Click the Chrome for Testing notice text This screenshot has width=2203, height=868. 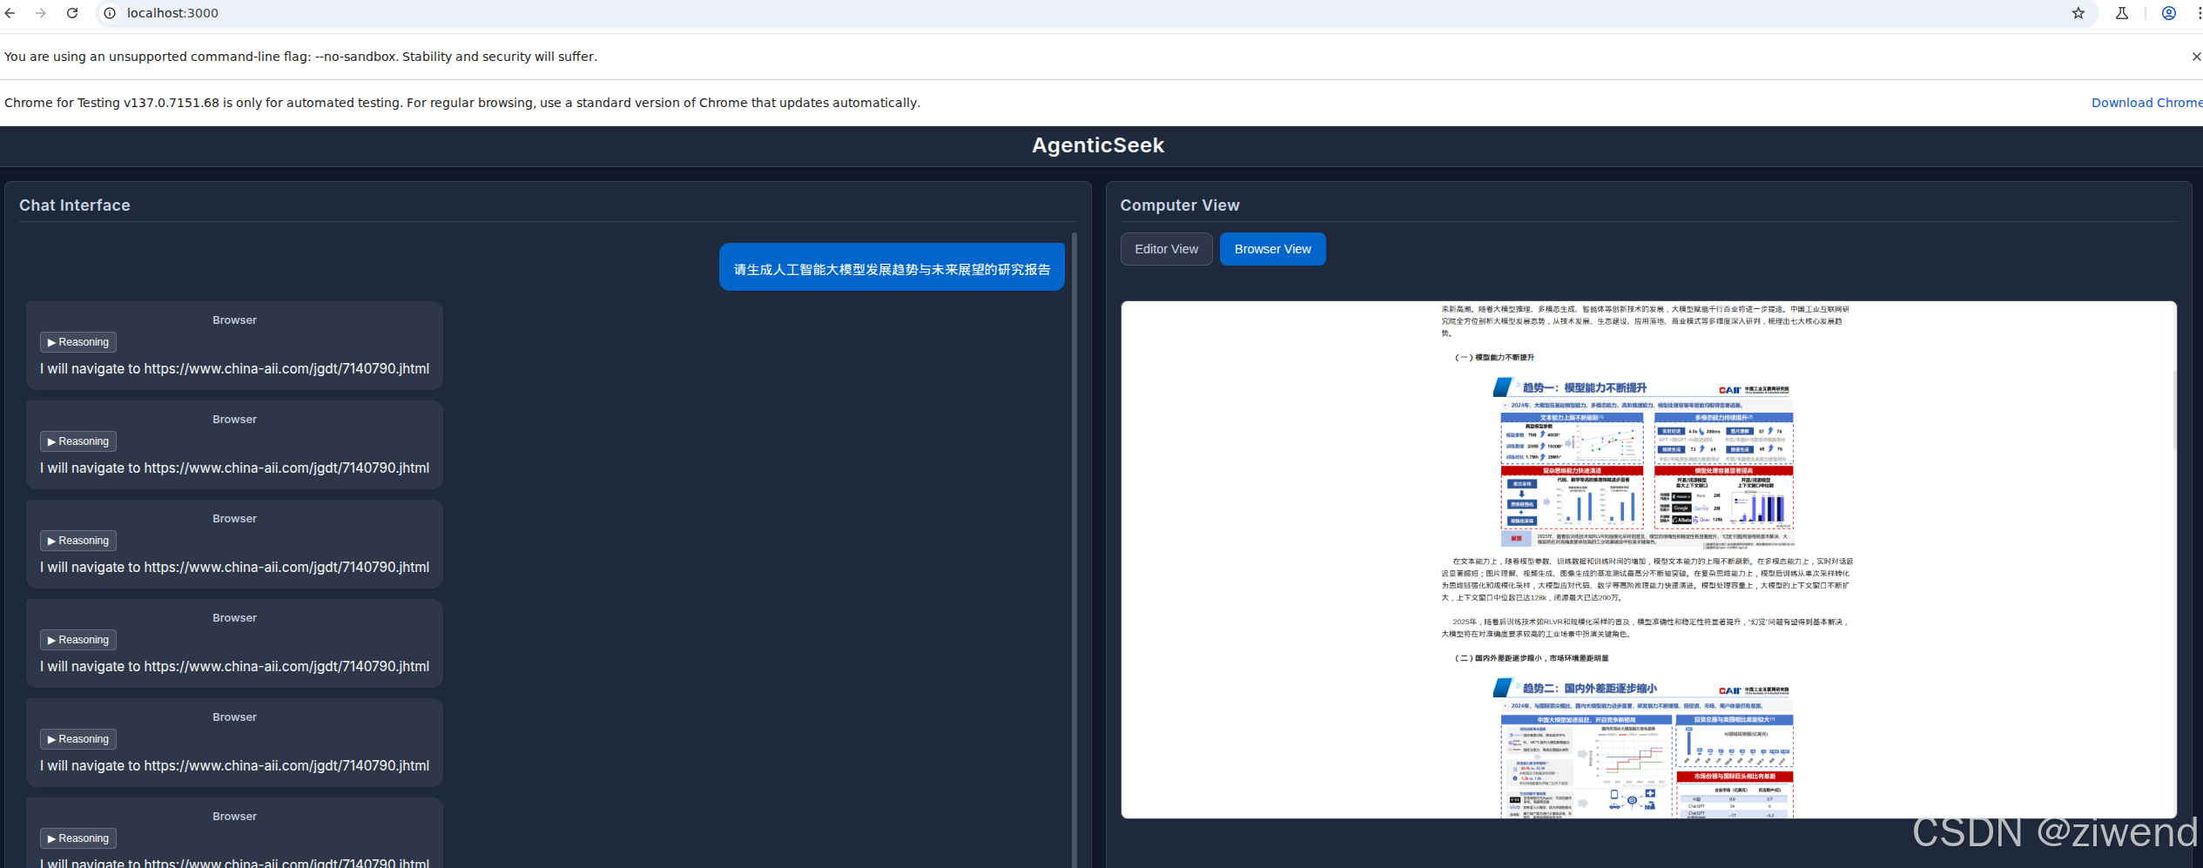coord(462,103)
